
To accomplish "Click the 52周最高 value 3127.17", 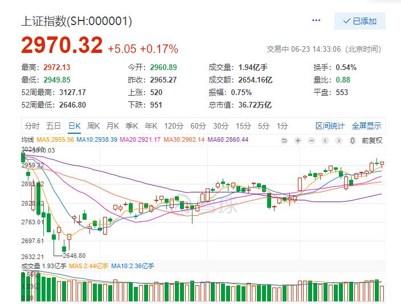I will pyautogui.click(x=73, y=92).
